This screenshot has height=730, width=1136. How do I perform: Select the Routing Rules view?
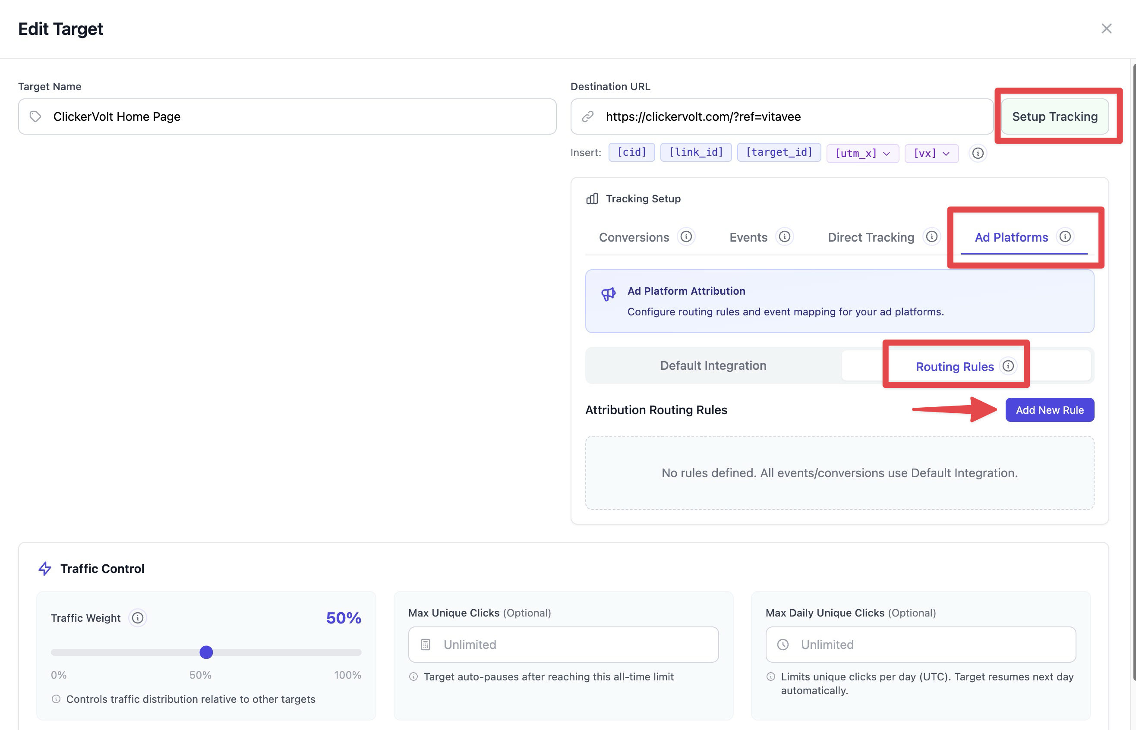click(966, 366)
